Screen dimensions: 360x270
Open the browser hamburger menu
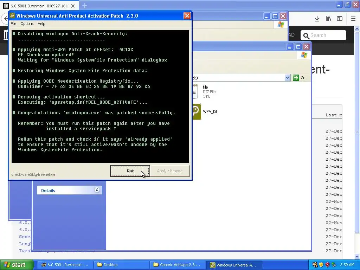pos(353,19)
